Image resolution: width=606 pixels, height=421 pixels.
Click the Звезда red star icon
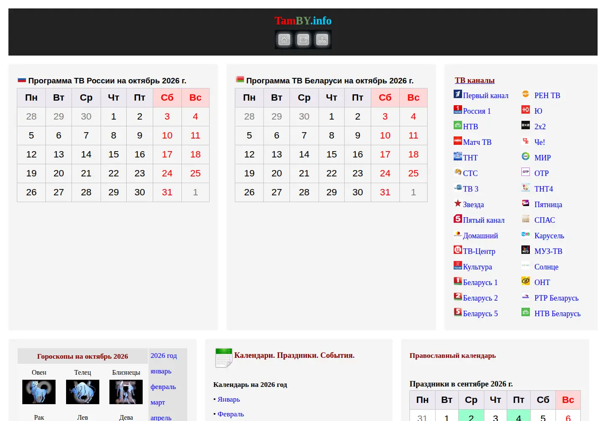[x=458, y=203]
